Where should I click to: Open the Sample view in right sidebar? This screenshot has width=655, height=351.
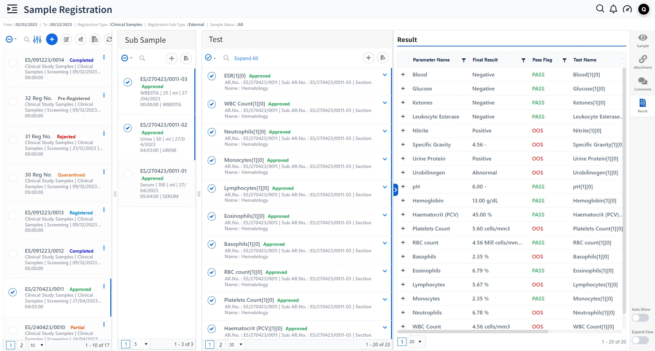[643, 41]
